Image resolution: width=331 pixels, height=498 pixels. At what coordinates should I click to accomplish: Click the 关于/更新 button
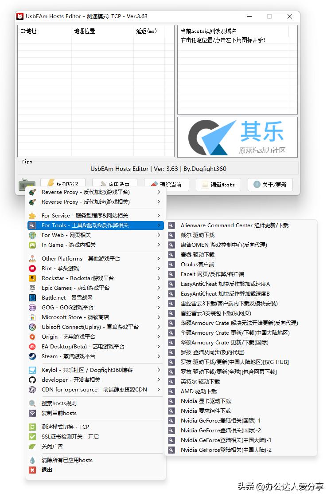270,185
